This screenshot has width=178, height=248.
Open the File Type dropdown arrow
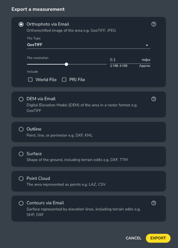coord(147,45)
